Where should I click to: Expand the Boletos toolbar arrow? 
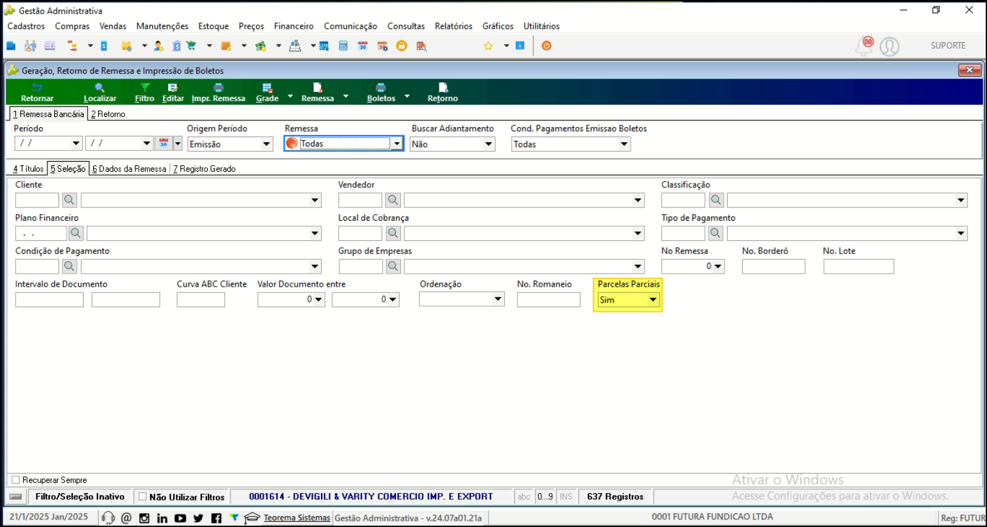pyautogui.click(x=407, y=96)
